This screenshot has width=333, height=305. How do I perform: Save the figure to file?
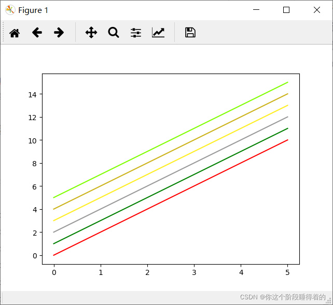click(190, 33)
